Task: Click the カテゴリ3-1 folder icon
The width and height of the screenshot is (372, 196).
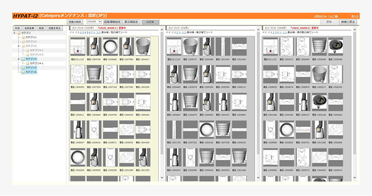Action: [x=28, y=50]
